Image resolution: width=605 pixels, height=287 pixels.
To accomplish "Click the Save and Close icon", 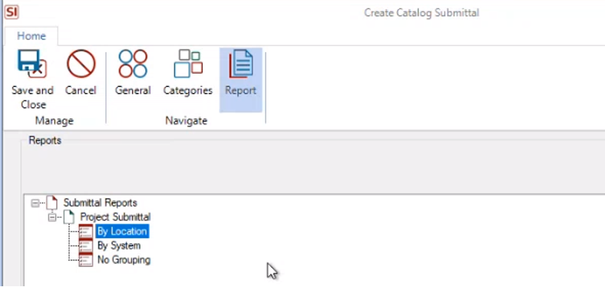I will [32, 64].
